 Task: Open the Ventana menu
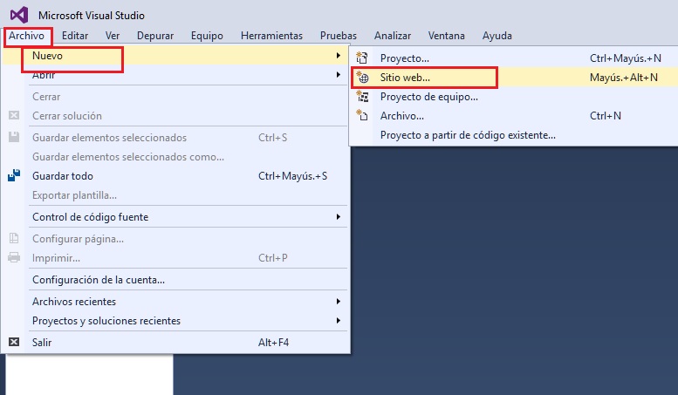[446, 36]
